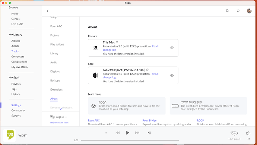This screenshot has height=145, width=257.
Task: Open Library settings tab
Action: (54, 53)
